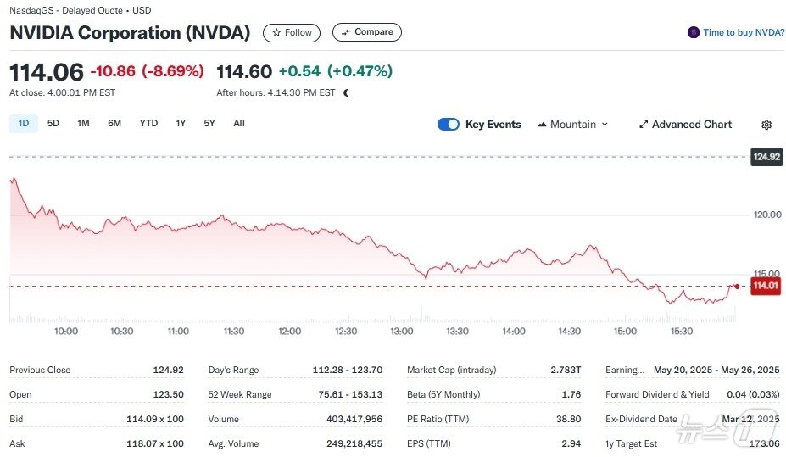
Task: Select the 5D time range tab
Action: click(x=53, y=124)
